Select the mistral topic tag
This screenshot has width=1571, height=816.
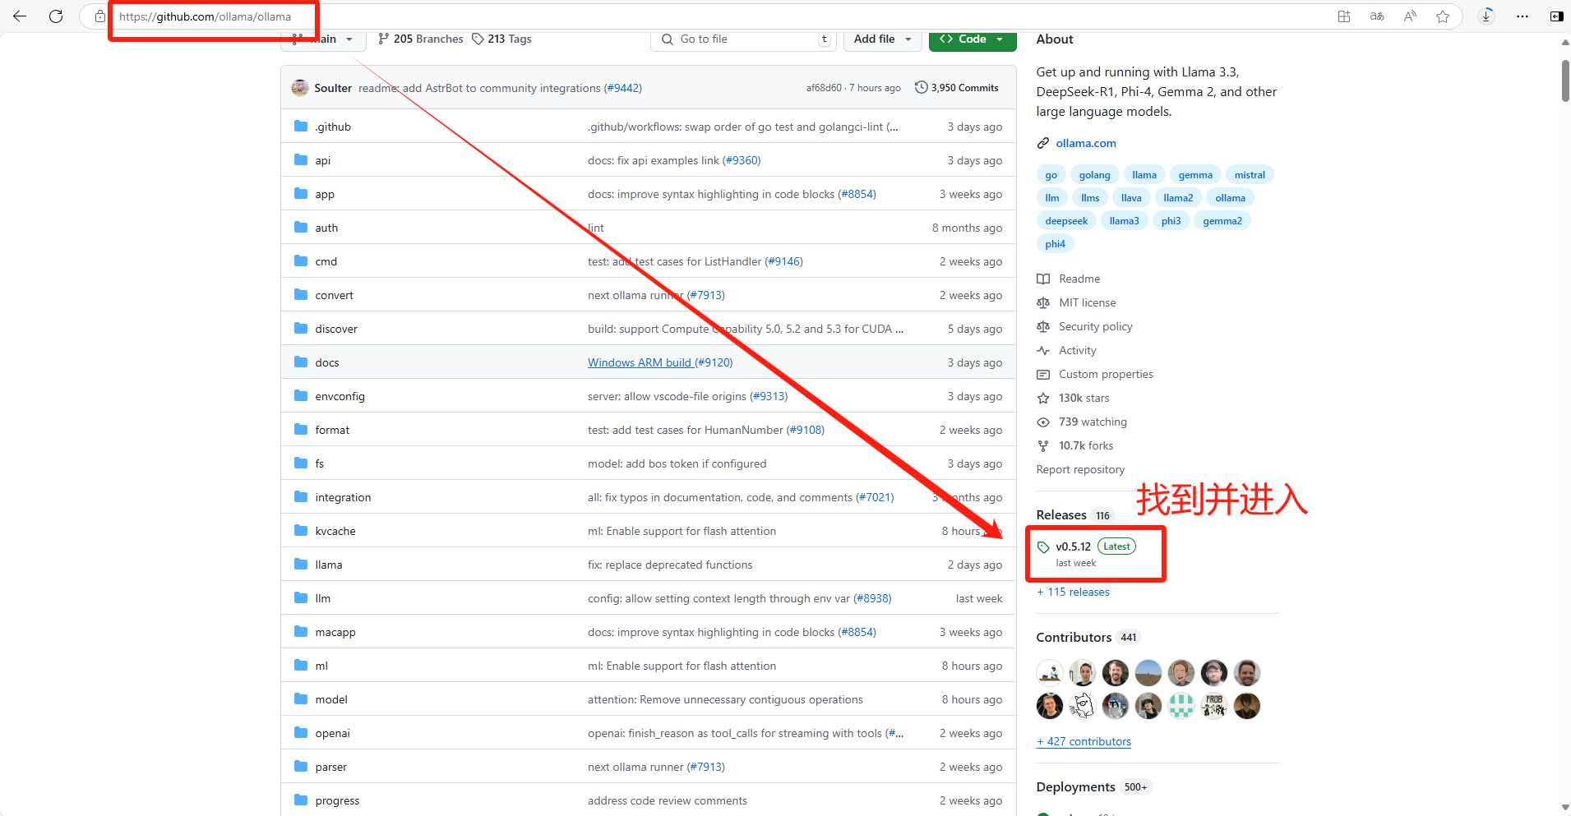tap(1250, 175)
